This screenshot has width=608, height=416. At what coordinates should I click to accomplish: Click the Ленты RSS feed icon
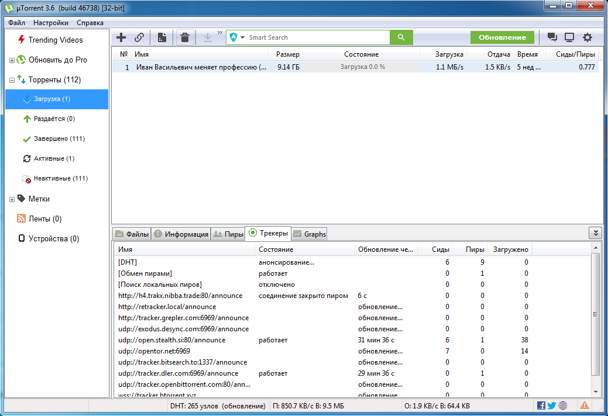tap(21, 219)
